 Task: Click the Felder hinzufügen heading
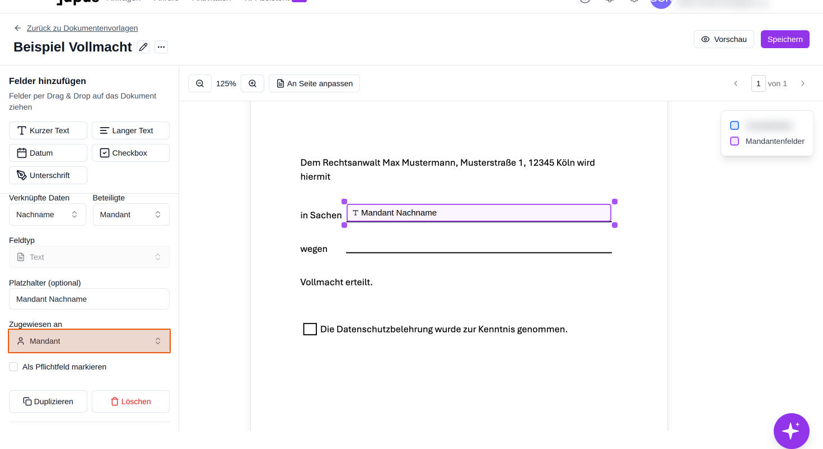48,81
